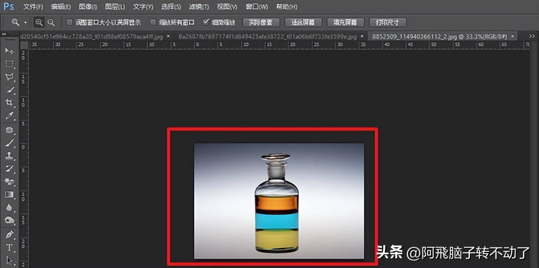Screen dimensions: 539x268
Task: Enable 缩放所有窗口 checkbox
Action: (153, 22)
